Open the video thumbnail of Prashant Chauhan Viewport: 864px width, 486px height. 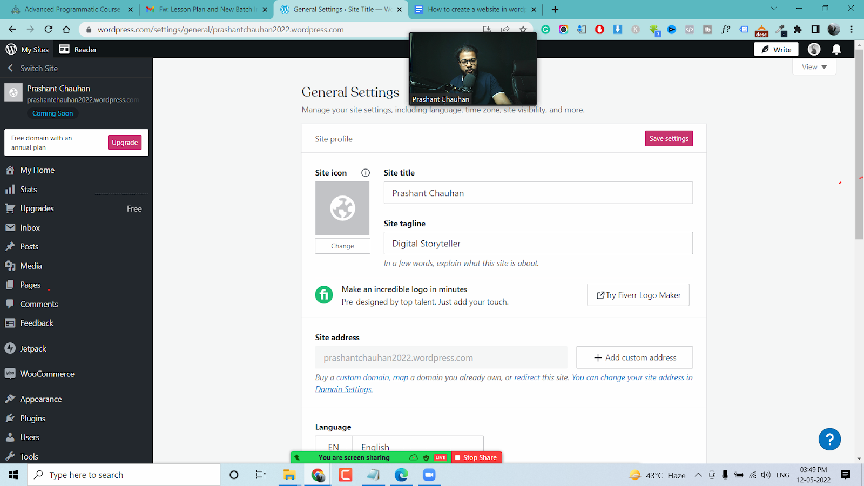[x=473, y=69]
